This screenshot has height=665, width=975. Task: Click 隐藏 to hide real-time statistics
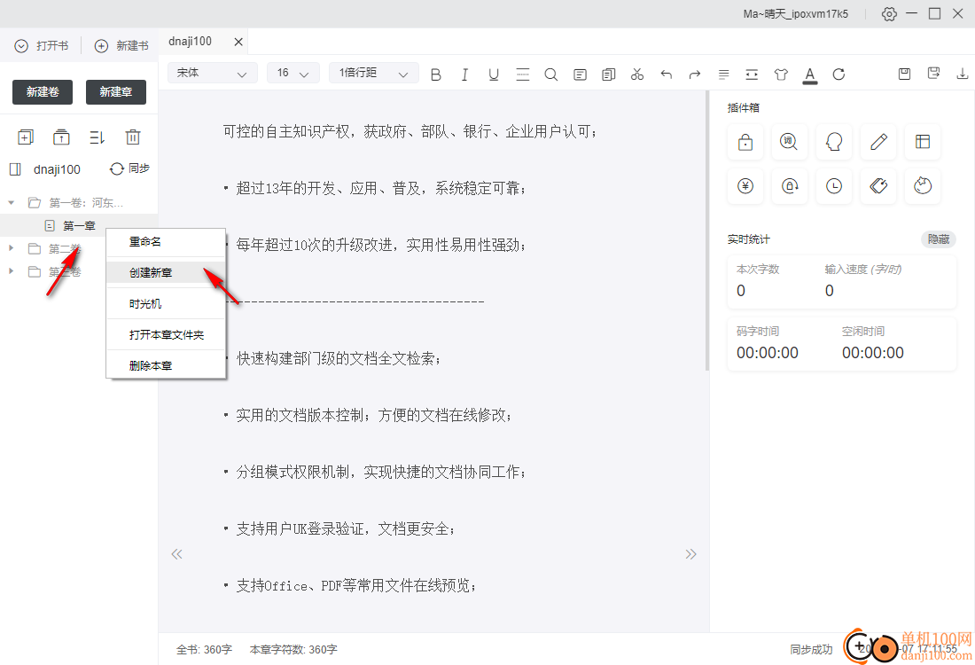939,239
